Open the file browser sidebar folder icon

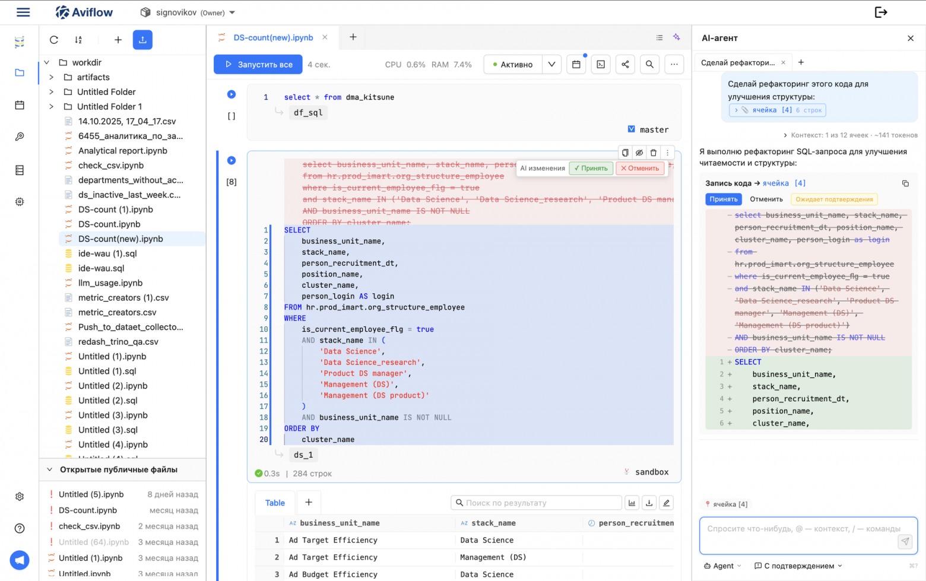point(20,72)
